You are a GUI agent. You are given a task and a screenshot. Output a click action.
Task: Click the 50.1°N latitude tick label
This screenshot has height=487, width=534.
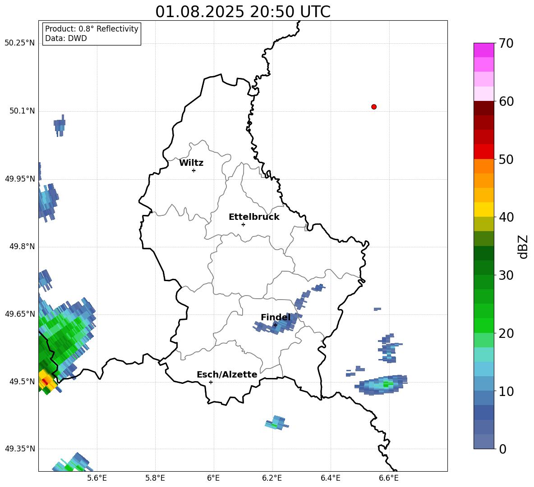pos(22,111)
